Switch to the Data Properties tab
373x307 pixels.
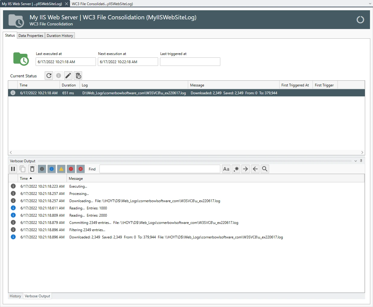[31, 36]
